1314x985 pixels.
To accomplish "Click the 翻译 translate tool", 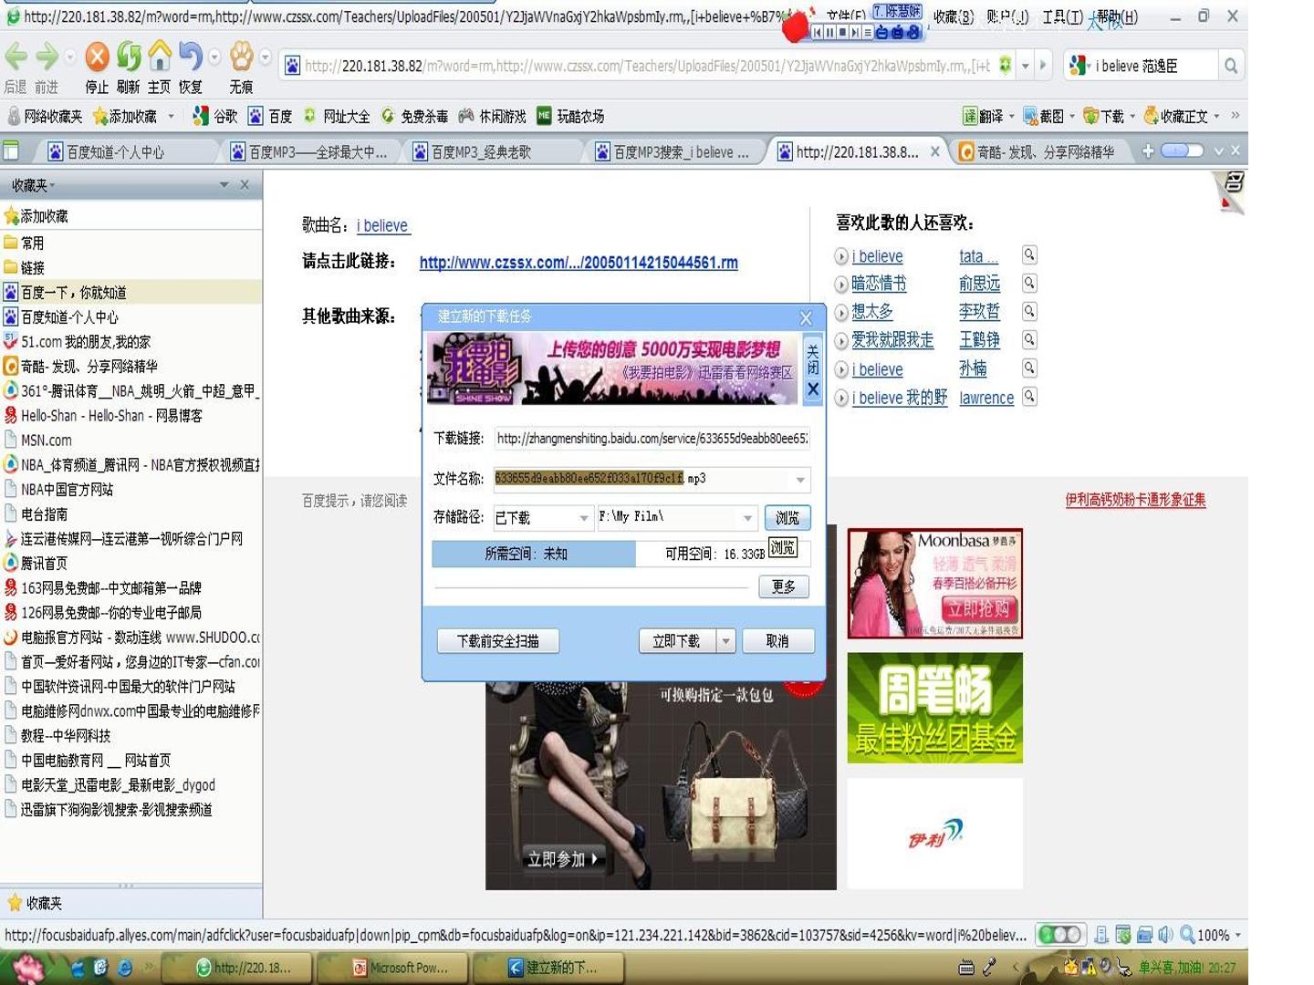I will (x=984, y=116).
